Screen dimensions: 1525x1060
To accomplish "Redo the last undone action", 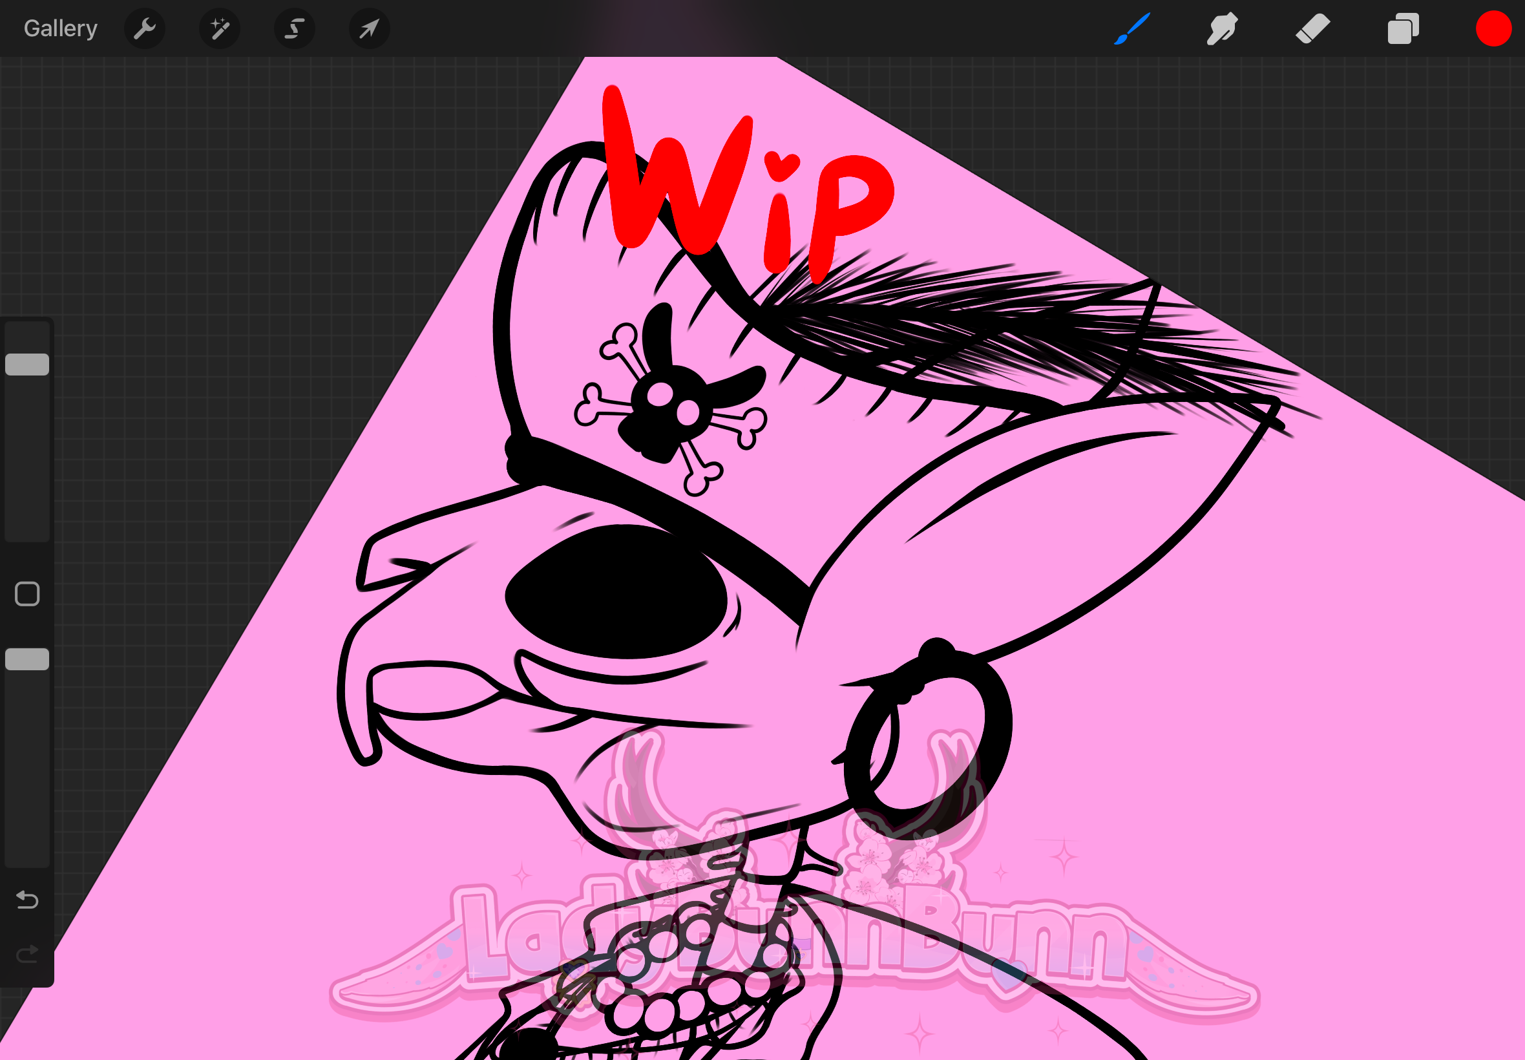I will tap(27, 955).
